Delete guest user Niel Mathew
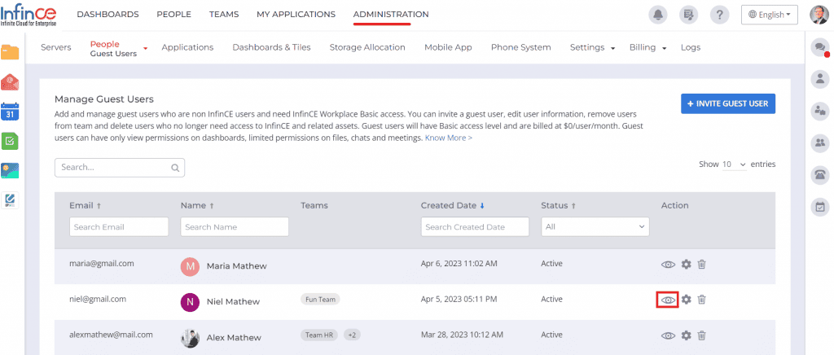834x355 pixels. click(x=701, y=300)
